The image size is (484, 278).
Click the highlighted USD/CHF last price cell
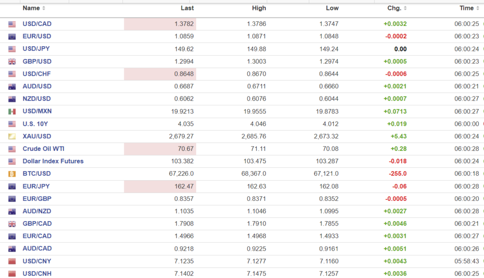pos(160,74)
